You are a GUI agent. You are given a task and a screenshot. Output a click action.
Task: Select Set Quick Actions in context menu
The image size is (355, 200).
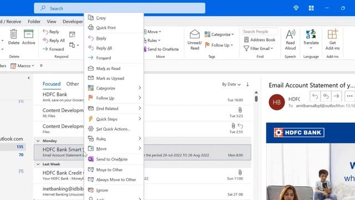pyautogui.click(x=114, y=129)
